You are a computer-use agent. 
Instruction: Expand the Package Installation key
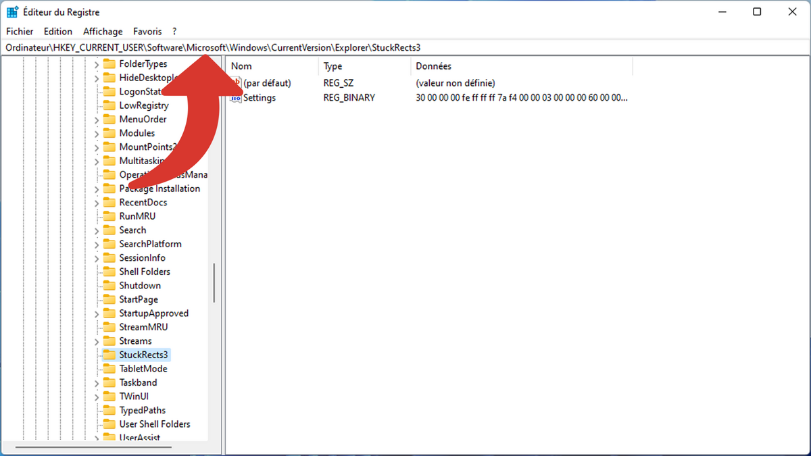[96, 189]
